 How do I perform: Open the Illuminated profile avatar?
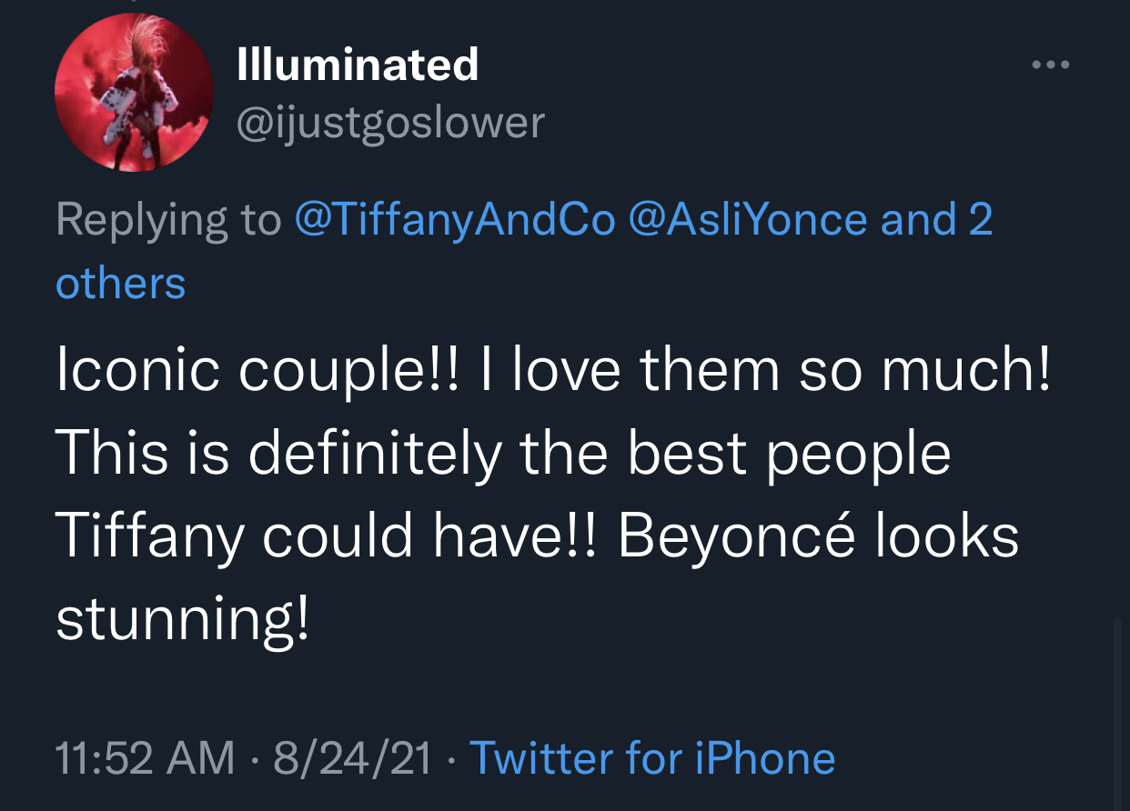tap(135, 93)
